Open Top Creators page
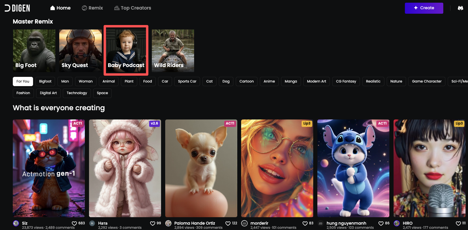The image size is (468, 230). [x=133, y=8]
